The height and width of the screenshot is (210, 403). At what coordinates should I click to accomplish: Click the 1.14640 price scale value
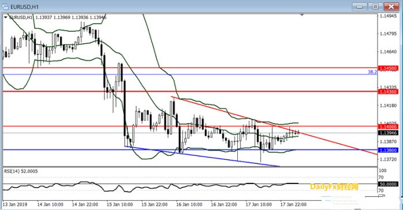388,51
